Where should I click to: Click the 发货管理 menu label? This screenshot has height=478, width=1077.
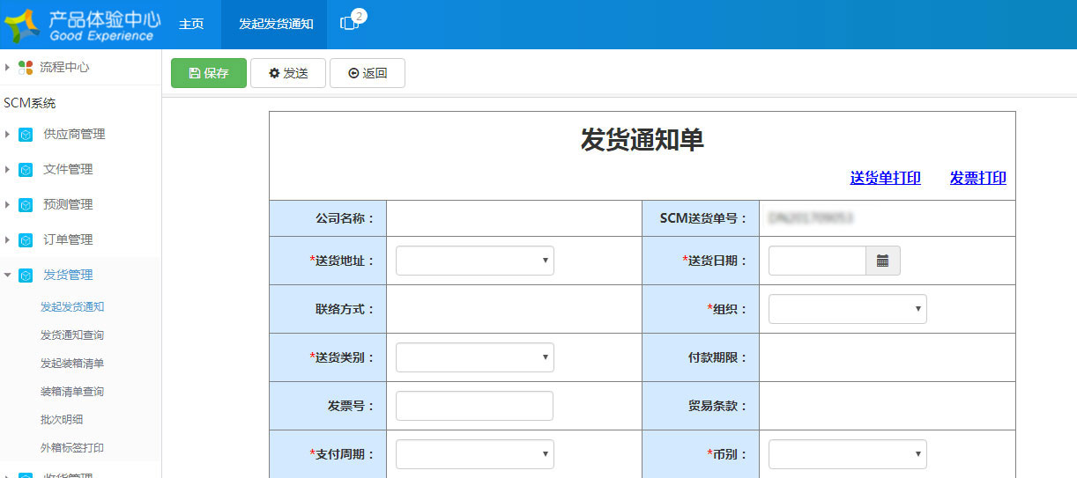click(x=68, y=275)
